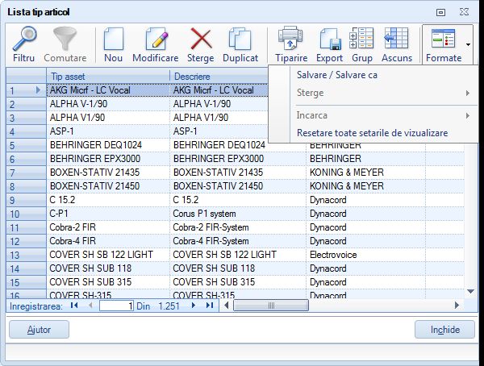Go to the next record
This screenshot has width=484, height=366.
[x=194, y=306]
